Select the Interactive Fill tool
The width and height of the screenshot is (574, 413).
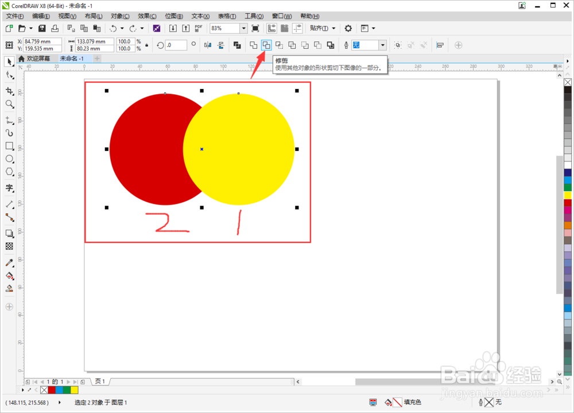[10, 276]
